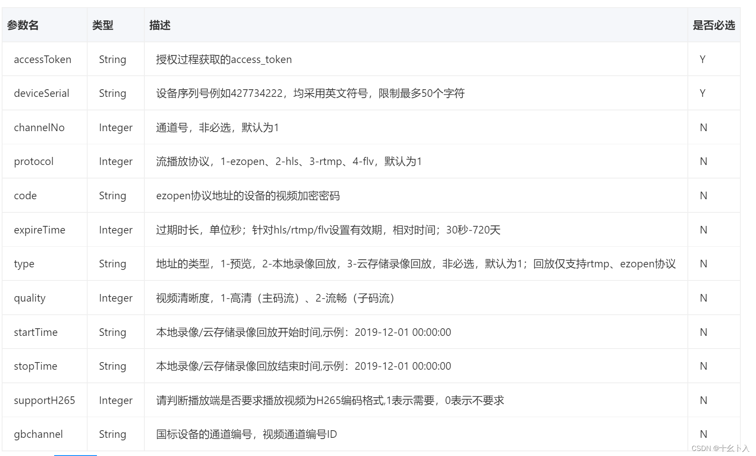Click the N required value for startTime

pyautogui.click(x=704, y=332)
